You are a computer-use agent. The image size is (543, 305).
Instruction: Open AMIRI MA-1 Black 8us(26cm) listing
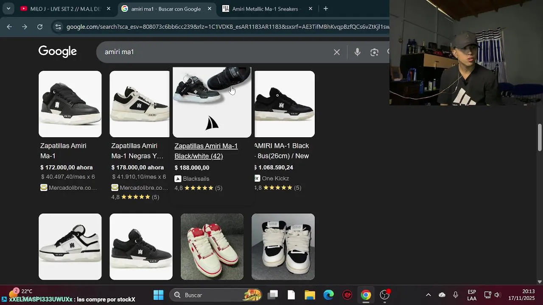click(282, 151)
